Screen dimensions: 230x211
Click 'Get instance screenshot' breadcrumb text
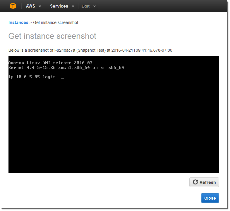56,22
